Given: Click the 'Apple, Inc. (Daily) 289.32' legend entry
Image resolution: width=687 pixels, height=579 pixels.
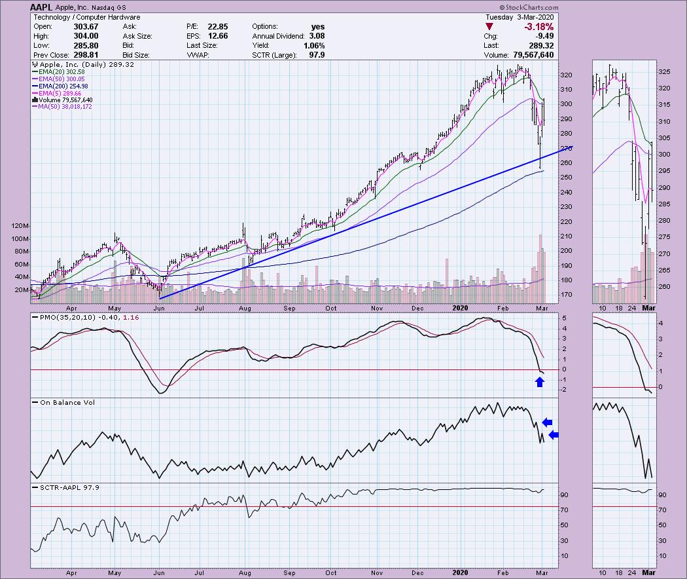Looking at the screenshot, I should [x=83, y=64].
